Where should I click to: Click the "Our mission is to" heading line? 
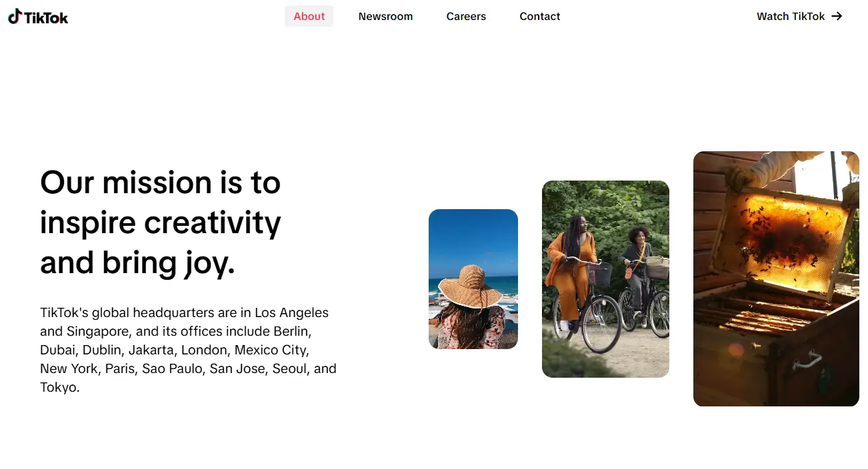160,183
